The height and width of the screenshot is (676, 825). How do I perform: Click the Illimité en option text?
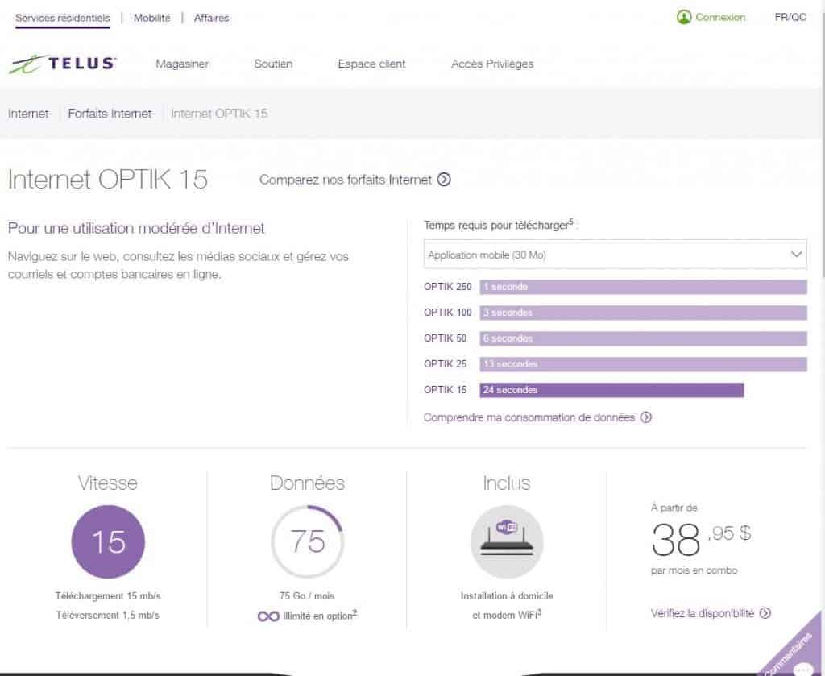[320, 616]
